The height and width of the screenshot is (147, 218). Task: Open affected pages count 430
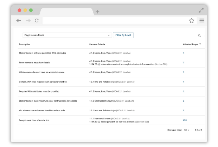pyautogui.click(x=185, y=120)
